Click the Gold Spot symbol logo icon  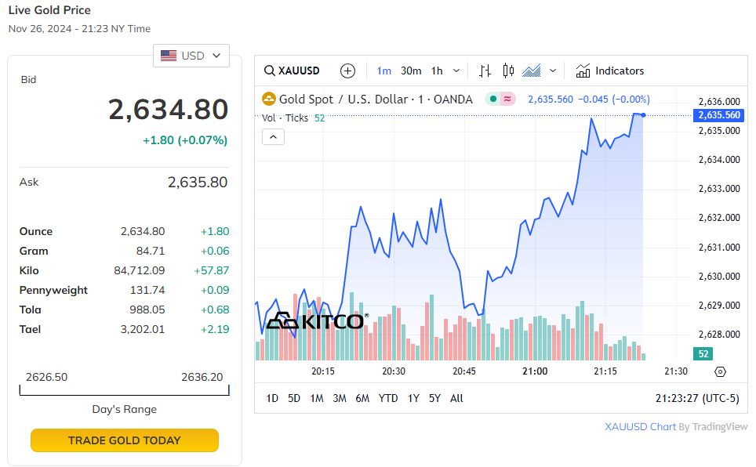coord(269,99)
